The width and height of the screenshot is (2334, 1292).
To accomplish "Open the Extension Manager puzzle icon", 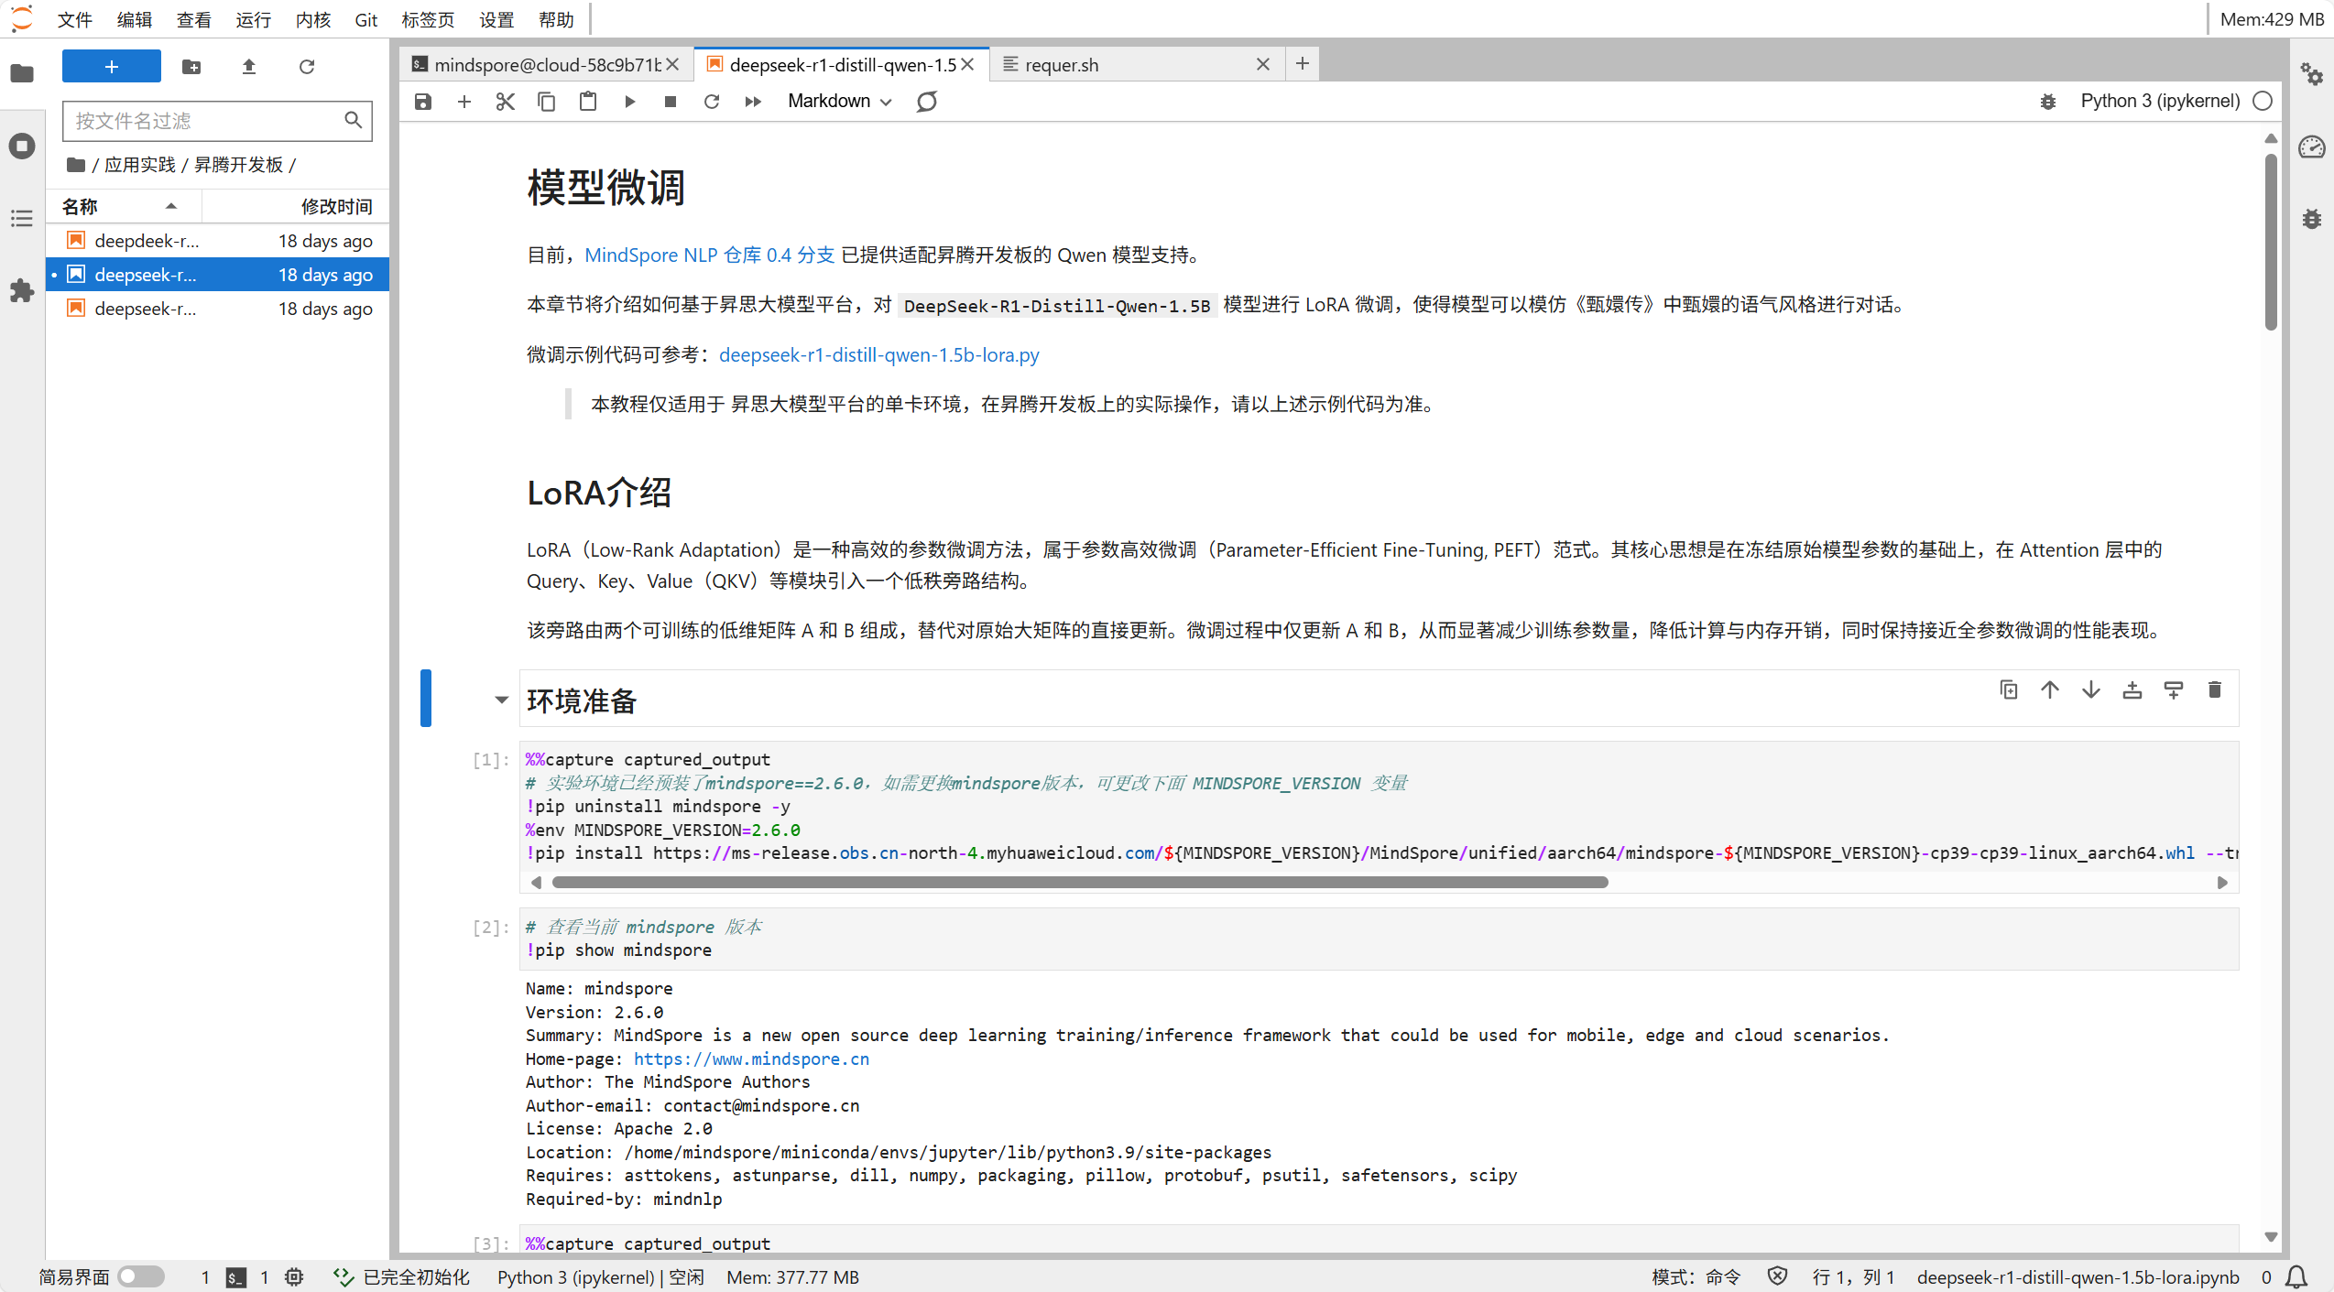I will 22,291.
